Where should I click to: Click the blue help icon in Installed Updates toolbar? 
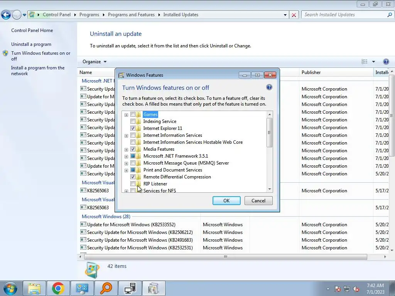click(386, 62)
